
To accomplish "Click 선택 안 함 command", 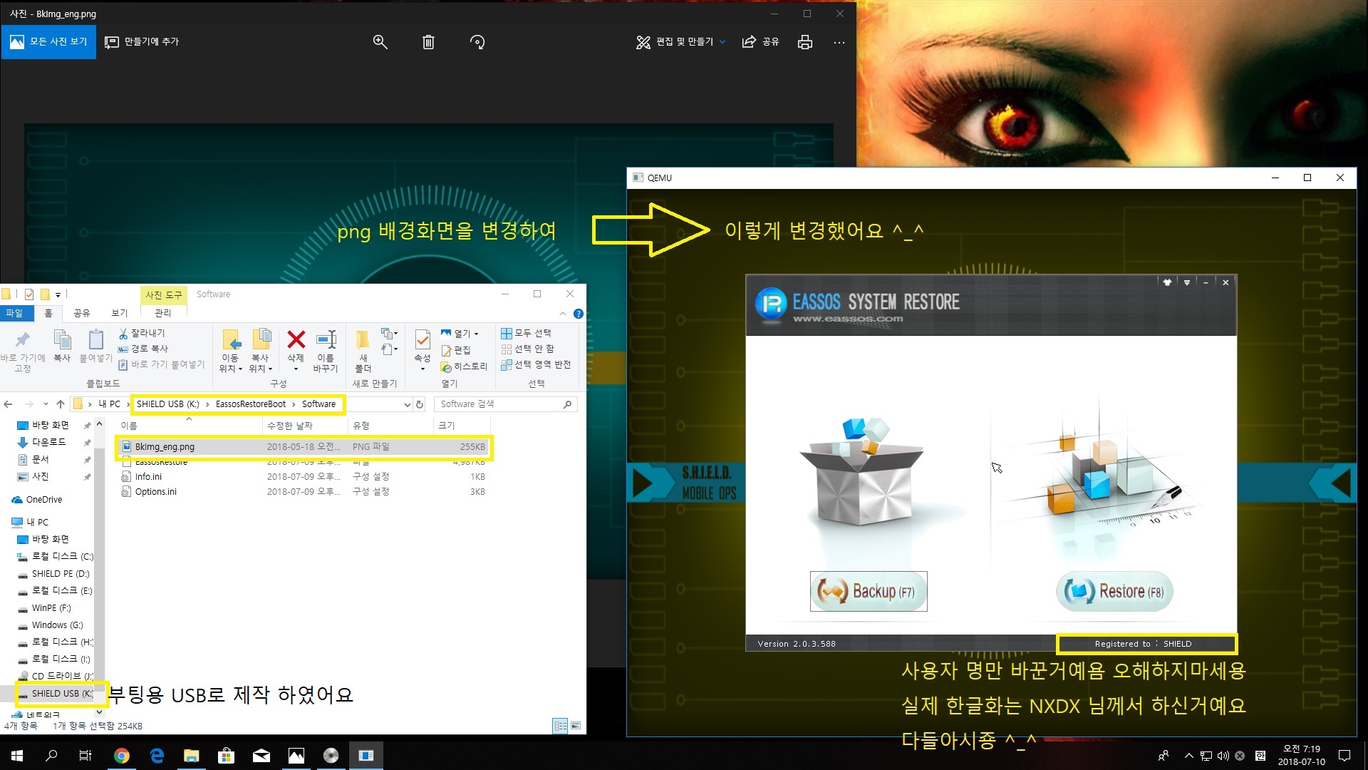I will [527, 349].
